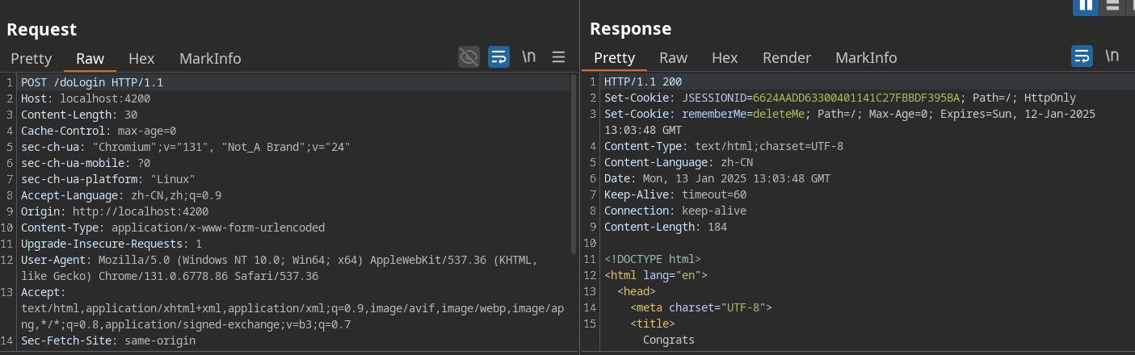Click the POST /doLogin request line
The height and width of the screenshot is (355, 1135).
pos(92,82)
